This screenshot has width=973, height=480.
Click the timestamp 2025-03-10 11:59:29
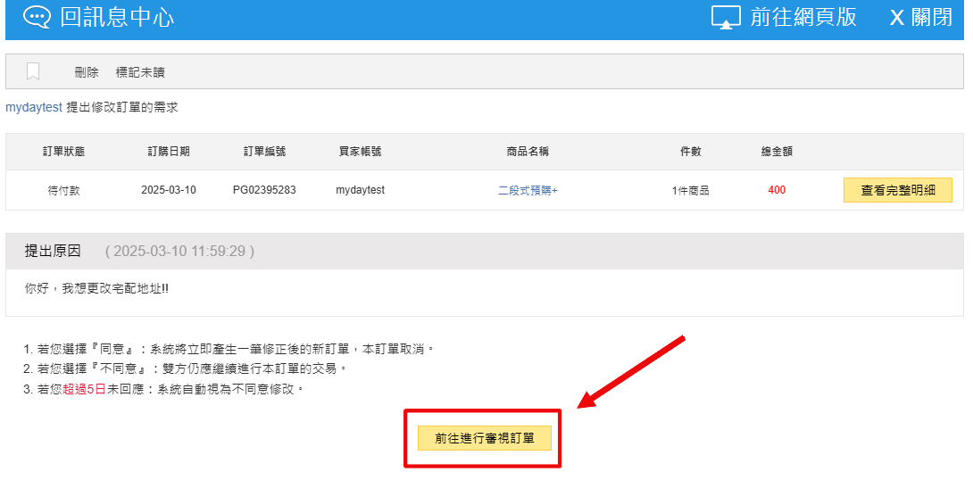click(x=179, y=252)
